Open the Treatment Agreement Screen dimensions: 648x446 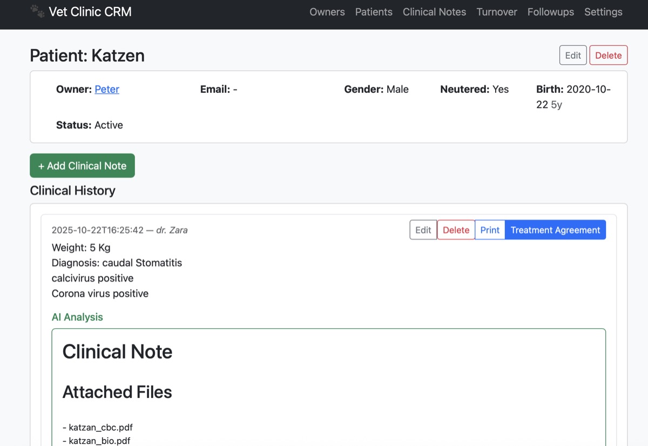coord(555,230)
